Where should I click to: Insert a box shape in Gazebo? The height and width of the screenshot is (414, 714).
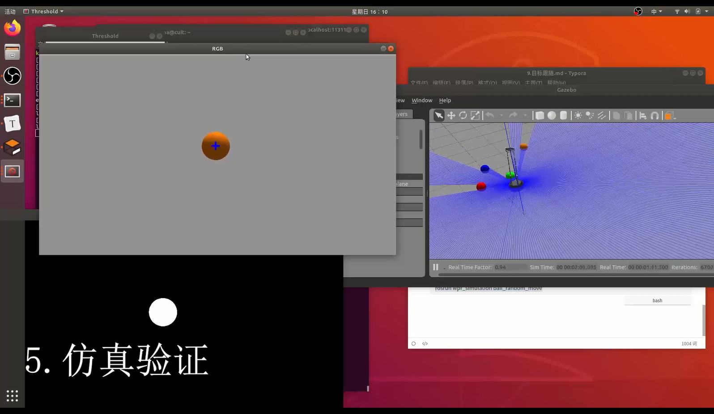(540, 116)
